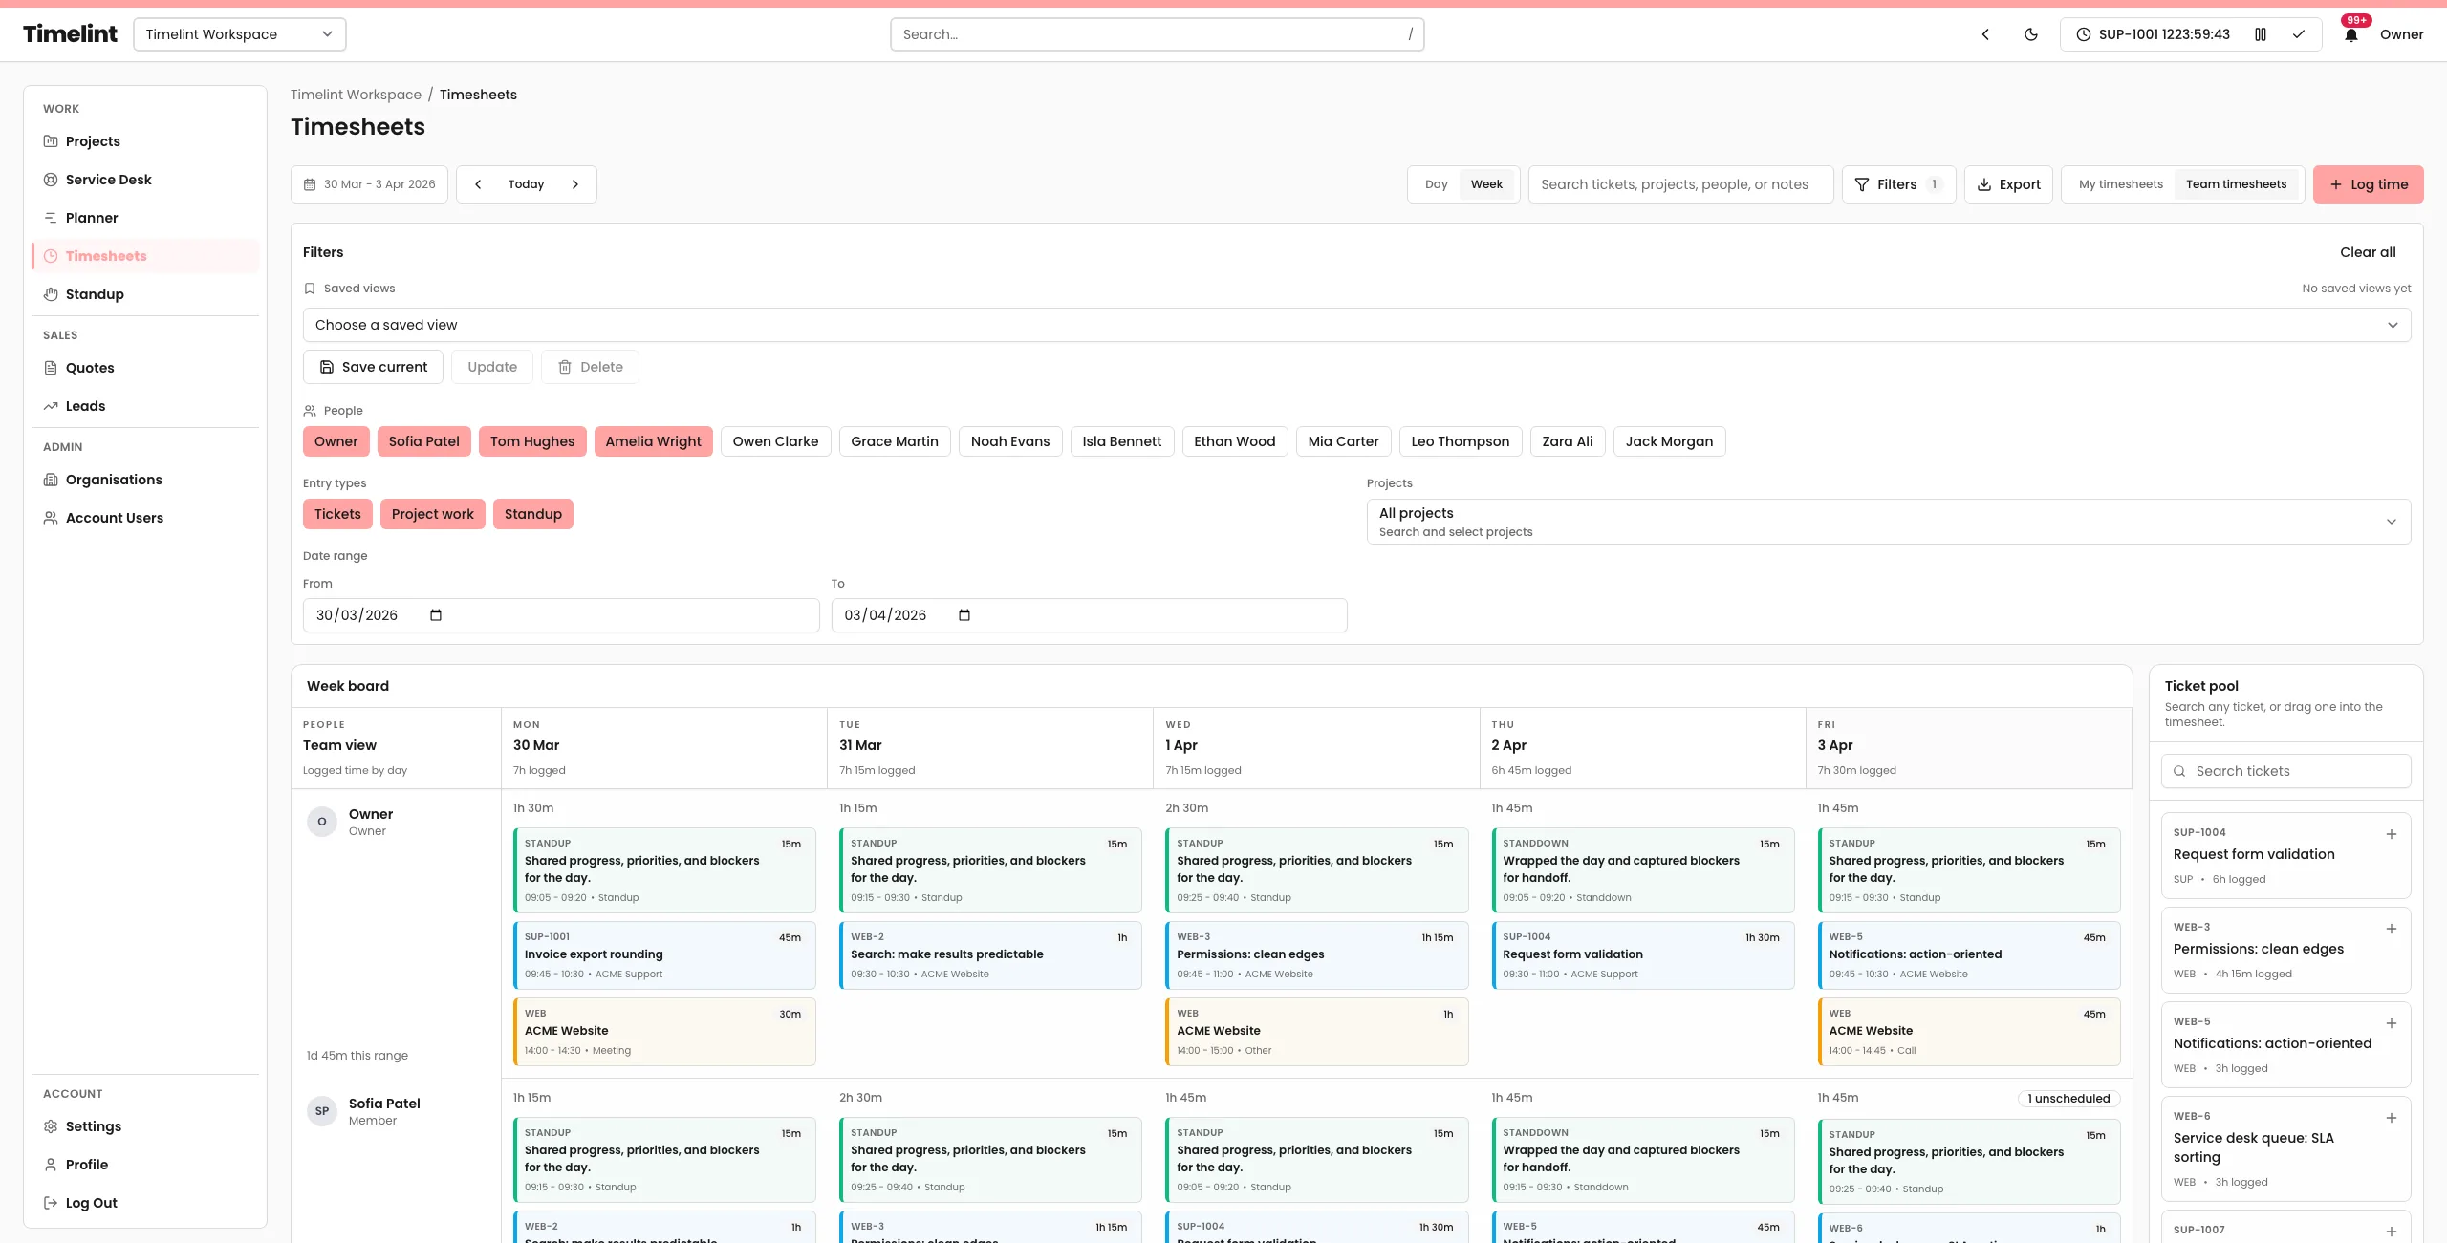Switch to Team timesheets
Screen dimensions: 2447x1243
2236,184
